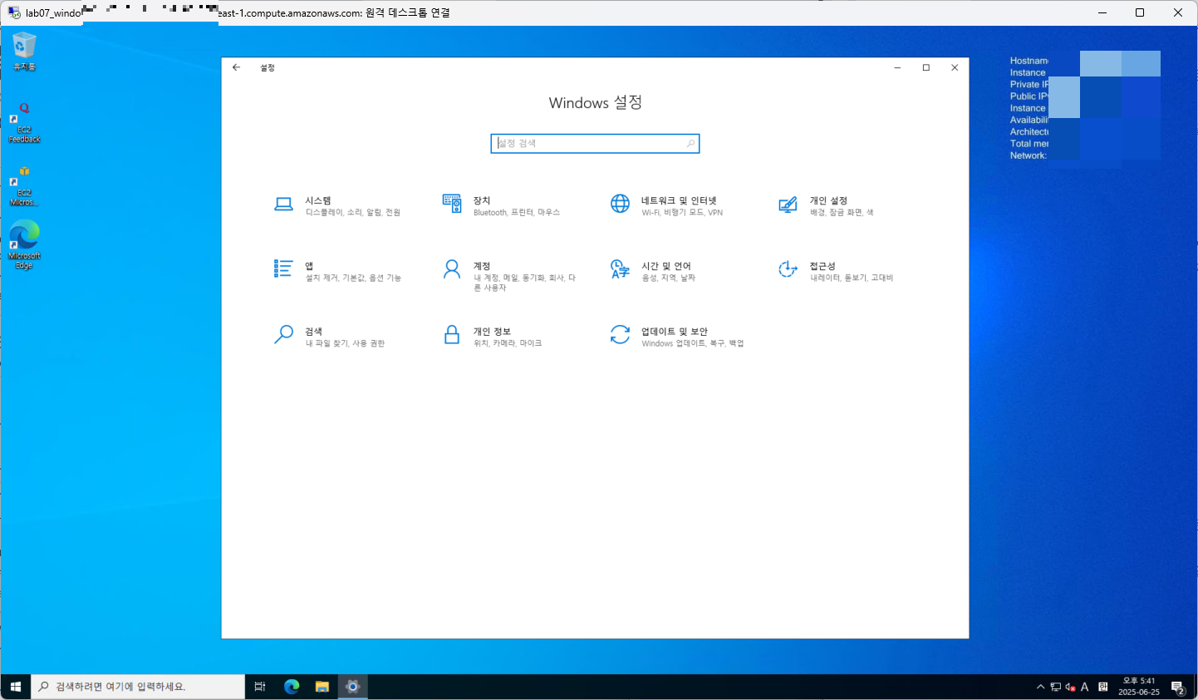The width and height of the screenshot is (1198, 700).
Task: Open the 장치 (Devices) settings icon
Action: coord(452,204)
